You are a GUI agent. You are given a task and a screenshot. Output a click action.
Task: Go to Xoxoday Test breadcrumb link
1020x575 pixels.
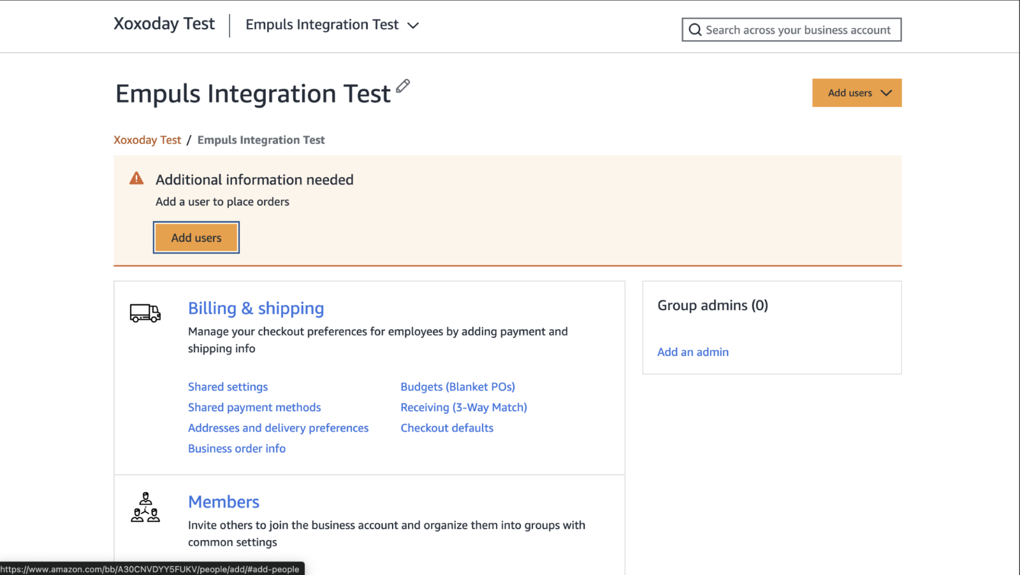point(147,140)
